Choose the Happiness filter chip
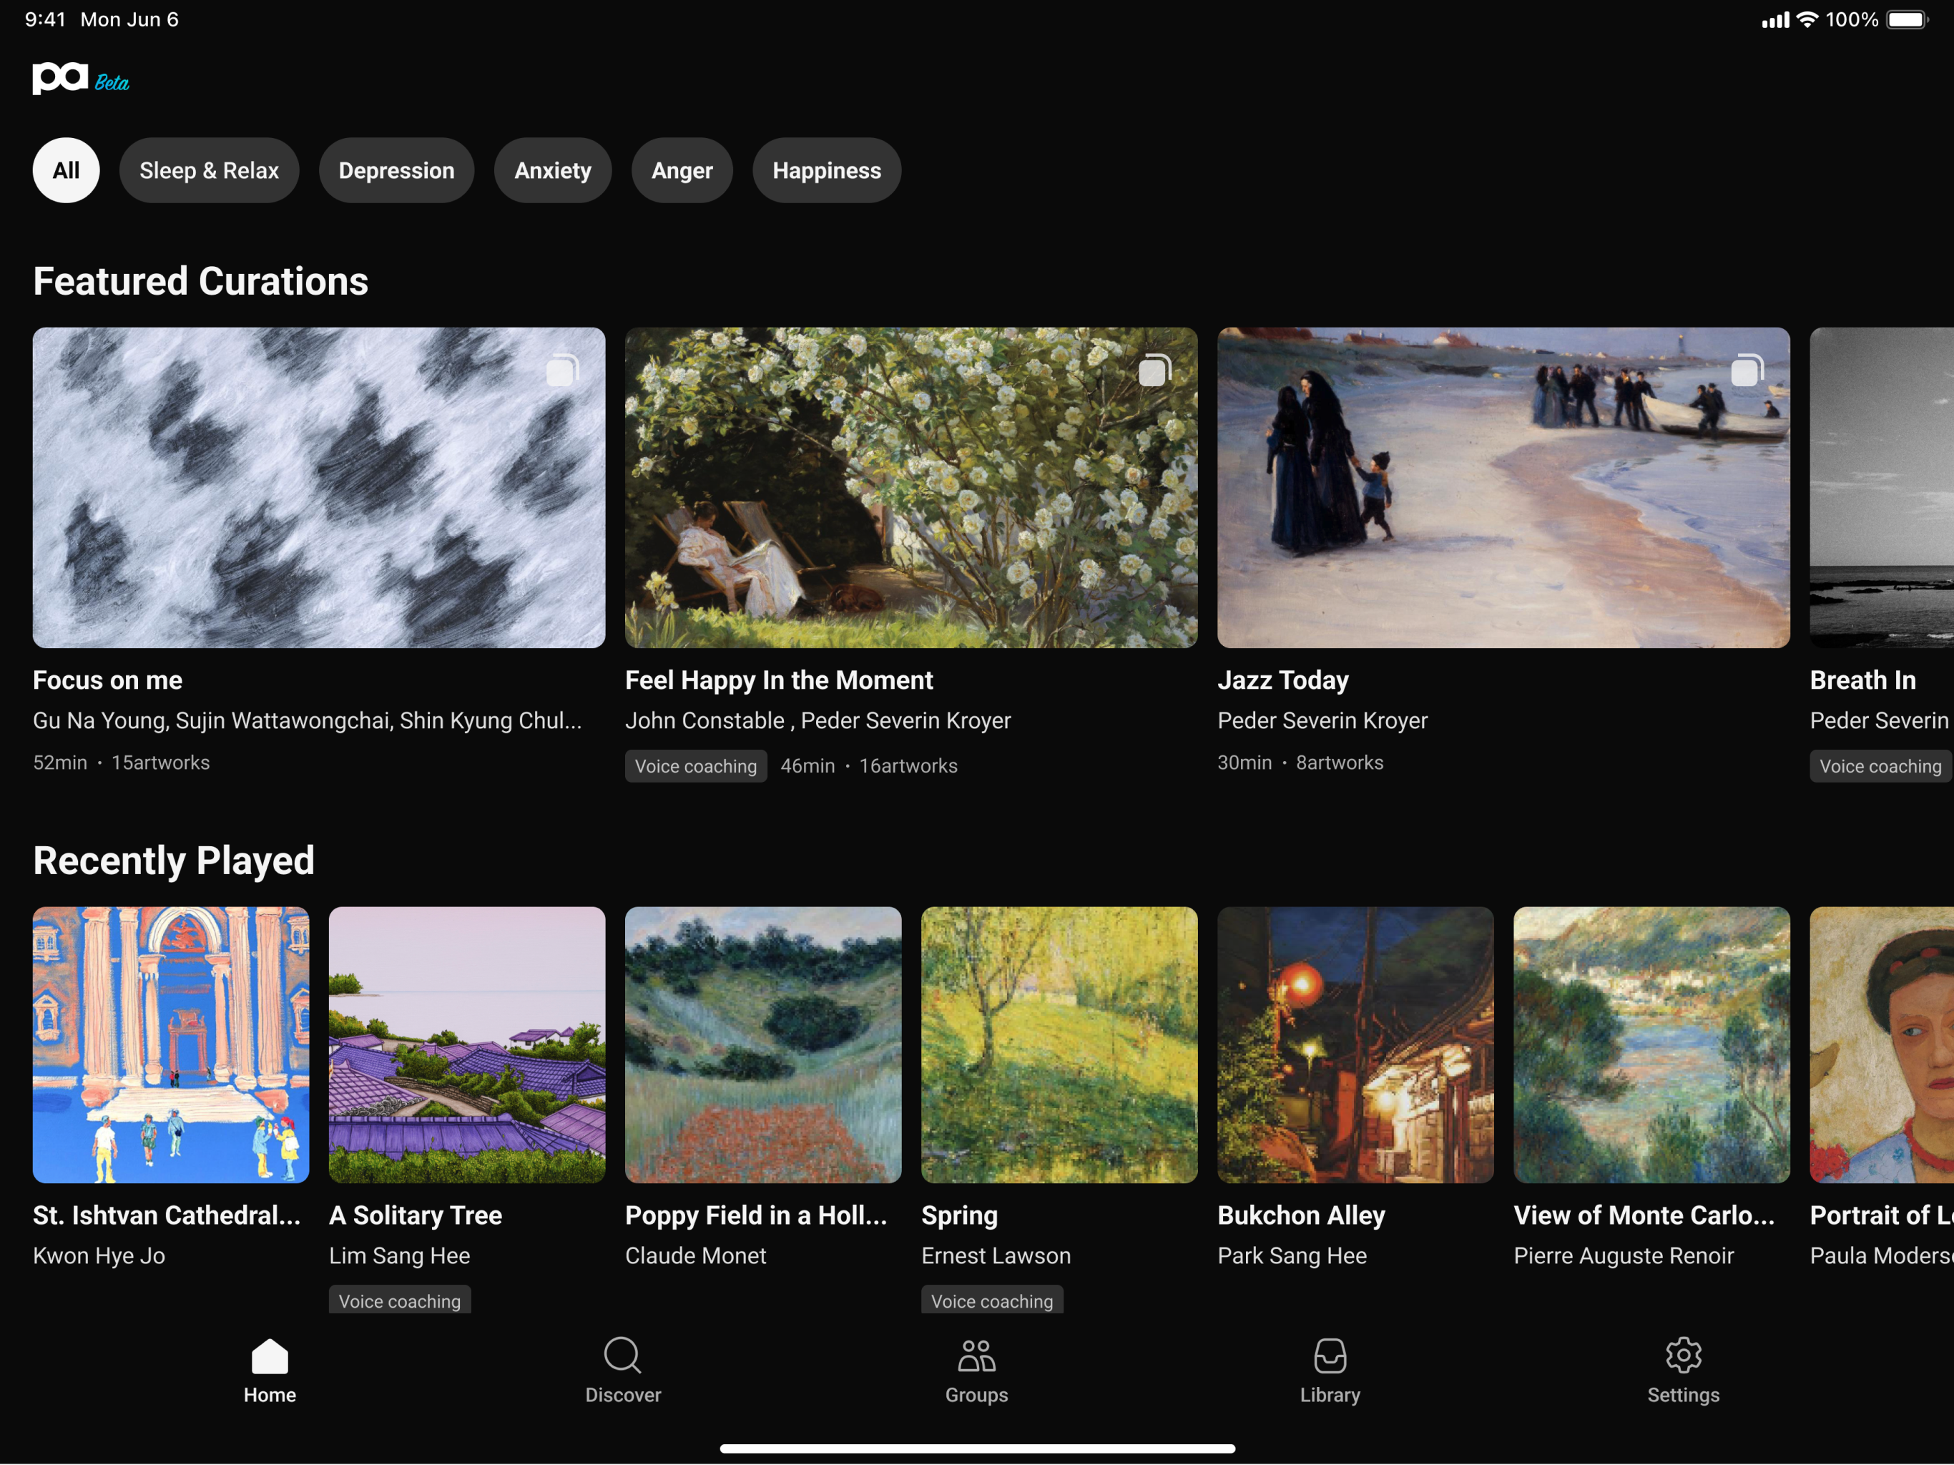The image size is (1954, 1465). pos(827,170)
